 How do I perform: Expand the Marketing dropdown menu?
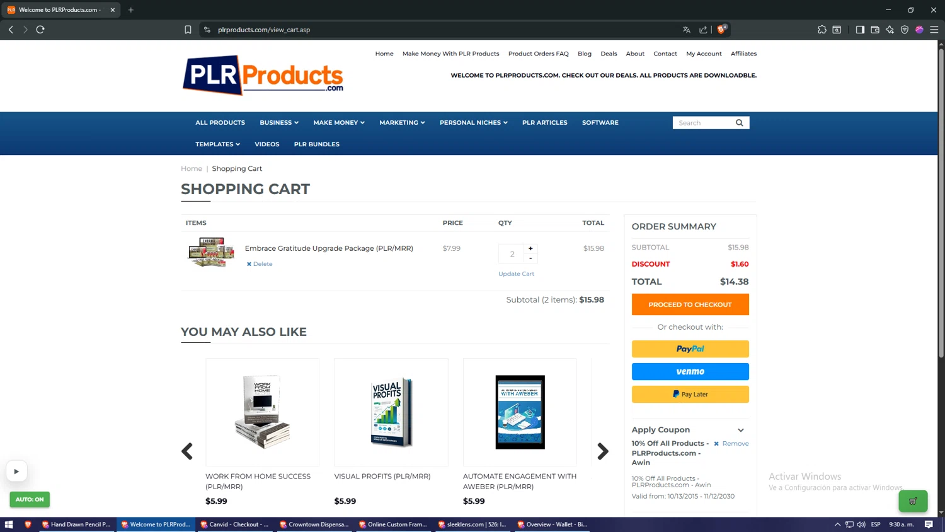(x=402, y=123)
